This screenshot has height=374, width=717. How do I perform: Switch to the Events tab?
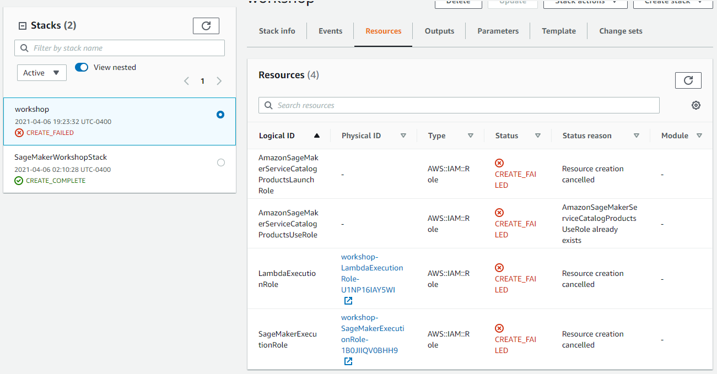coord(330,31)
